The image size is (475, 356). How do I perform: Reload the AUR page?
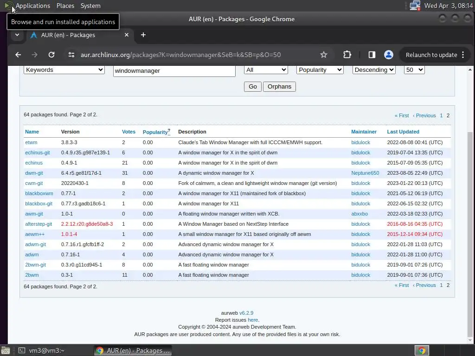tap(51, 55)
